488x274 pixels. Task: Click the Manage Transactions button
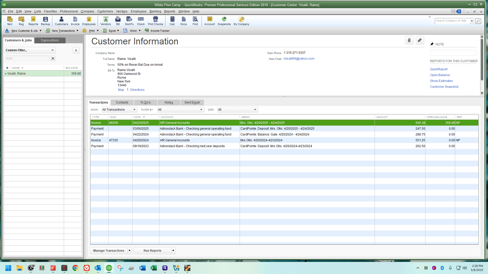click(109, 251)
